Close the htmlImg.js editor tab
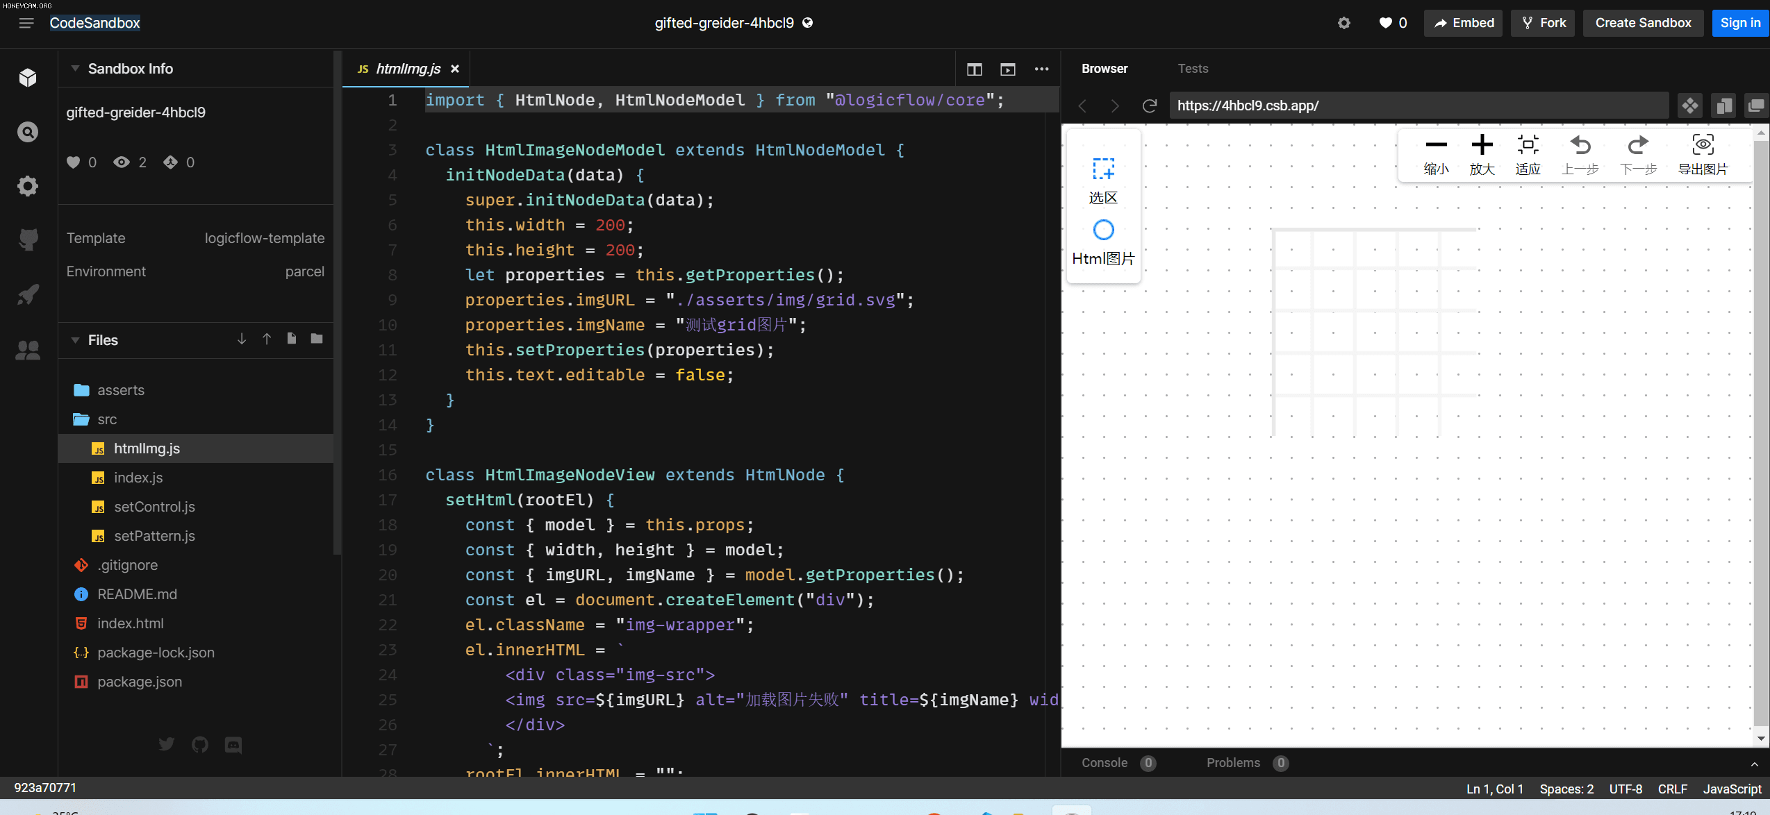This screenshot has height=815, width=1770. click(455, 69)
